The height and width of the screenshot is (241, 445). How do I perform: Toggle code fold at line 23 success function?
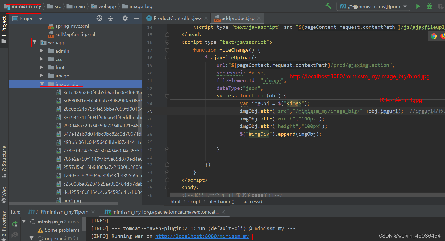[x=167, y=96]
